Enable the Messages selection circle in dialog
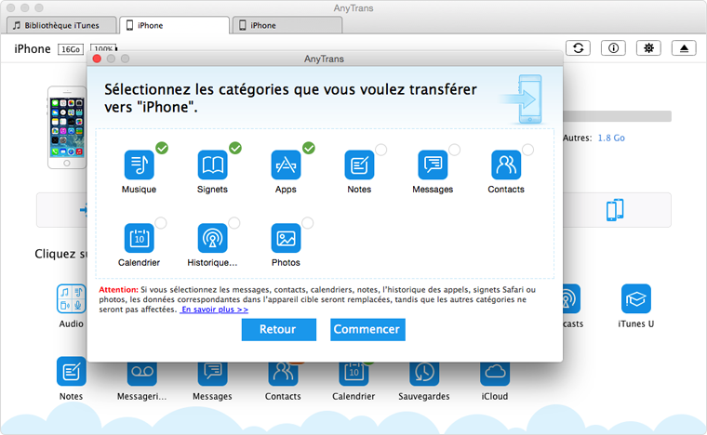Viewport: 707px width, 435px height. 455,150
